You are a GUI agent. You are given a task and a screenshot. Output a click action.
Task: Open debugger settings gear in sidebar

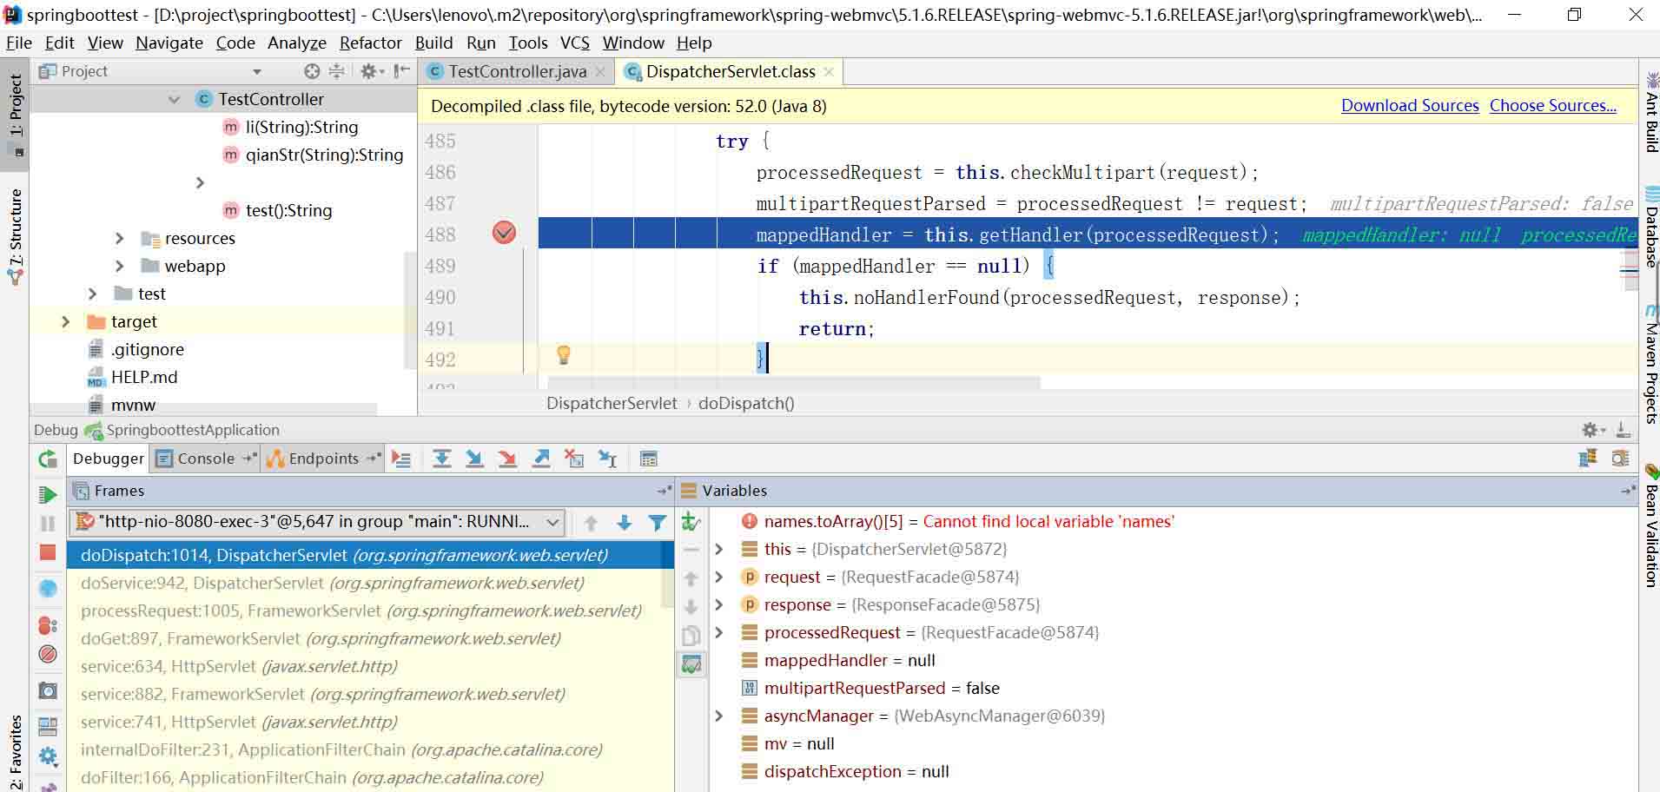(x=48, y=756)
